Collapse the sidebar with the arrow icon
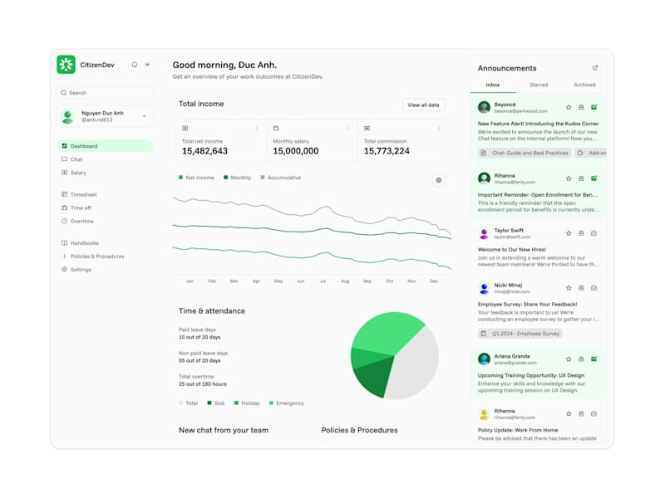The width and height of the screenshot is (665, 498). pos(148,65)
